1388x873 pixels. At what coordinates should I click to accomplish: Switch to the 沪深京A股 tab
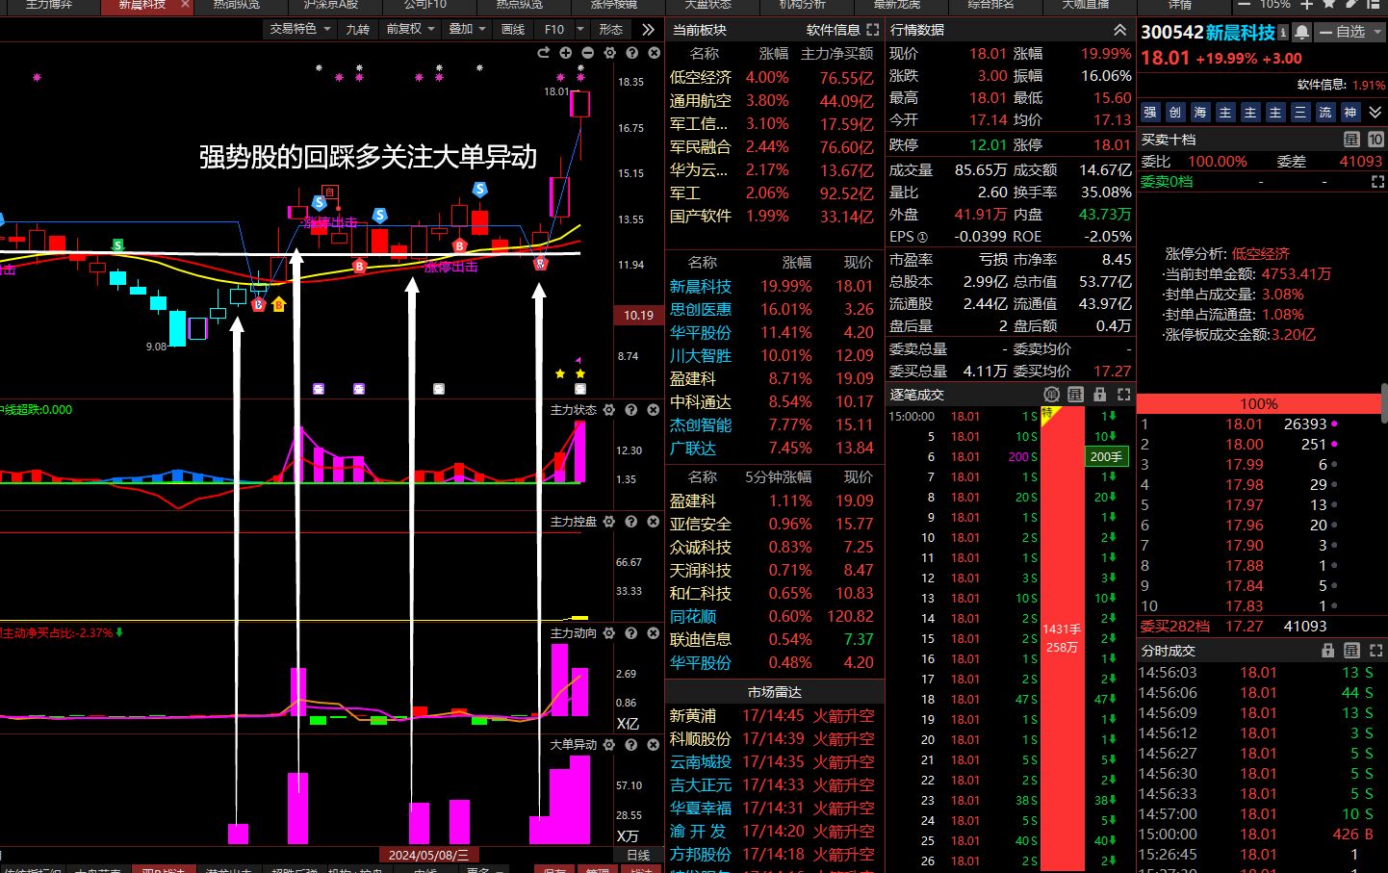pos(331,5)
